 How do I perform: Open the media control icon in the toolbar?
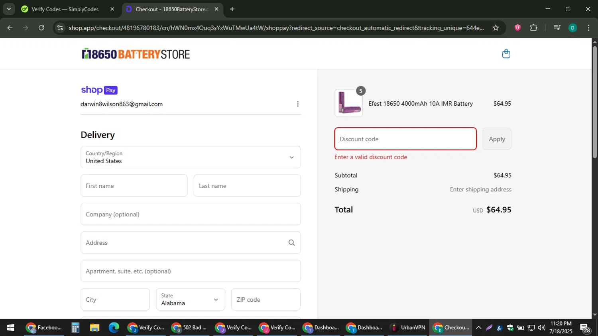pyautogui.click(x=557, y=28)
